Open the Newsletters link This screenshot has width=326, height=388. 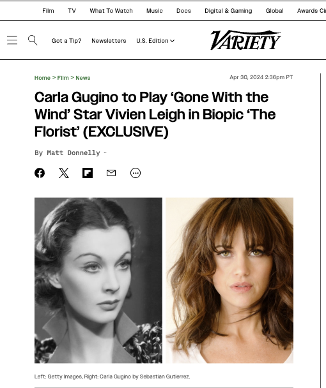point(109,41)
